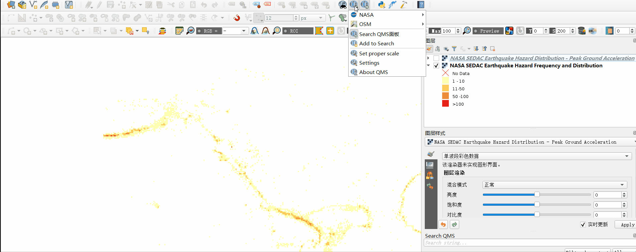Click the ROI display toggle button
Screen dimensions: 636x252
click(x=298, y=31)
